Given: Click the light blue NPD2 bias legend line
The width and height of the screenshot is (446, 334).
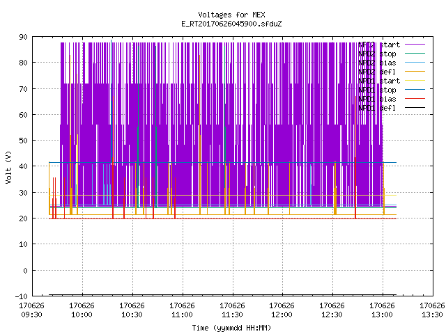Looking at the screenshot, I should pyautogui.click(x=415, y=62).
